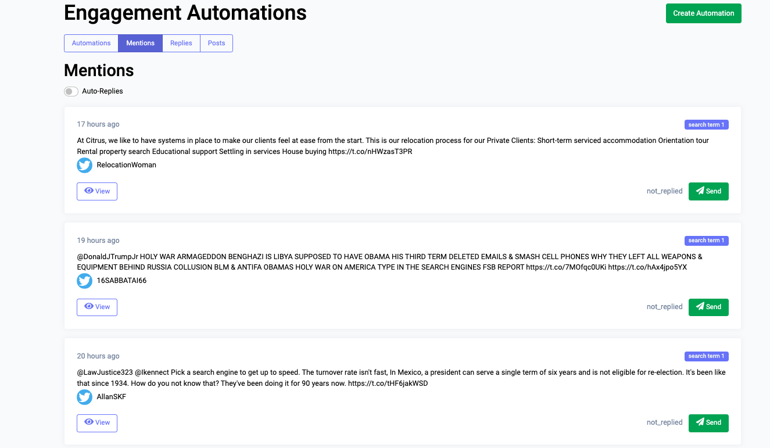
Task: Click paper plane icon for 16SABBATAI66 mention
Action: pos(700,306)
